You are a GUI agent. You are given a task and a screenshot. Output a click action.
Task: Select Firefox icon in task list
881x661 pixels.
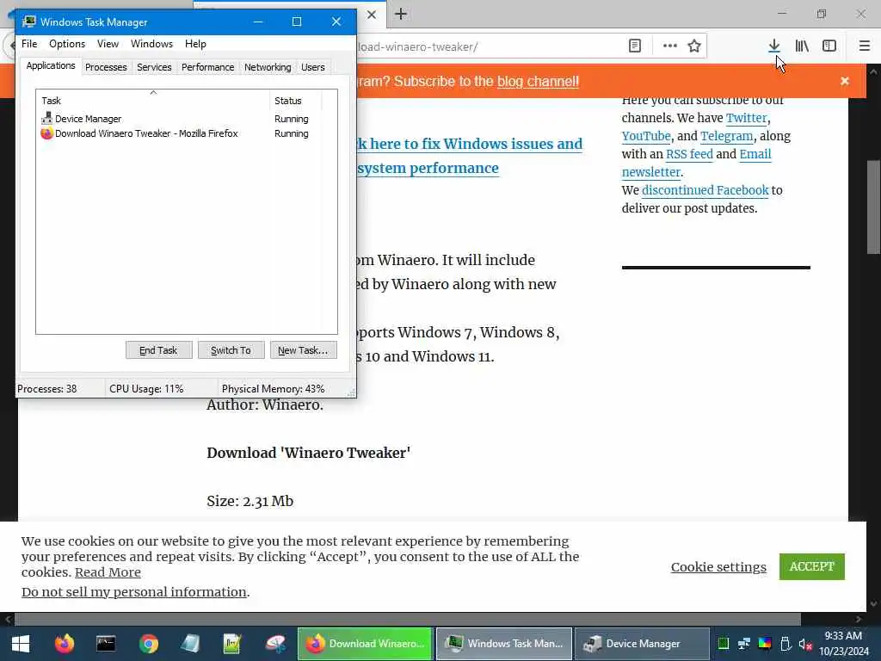coord(46,133)
